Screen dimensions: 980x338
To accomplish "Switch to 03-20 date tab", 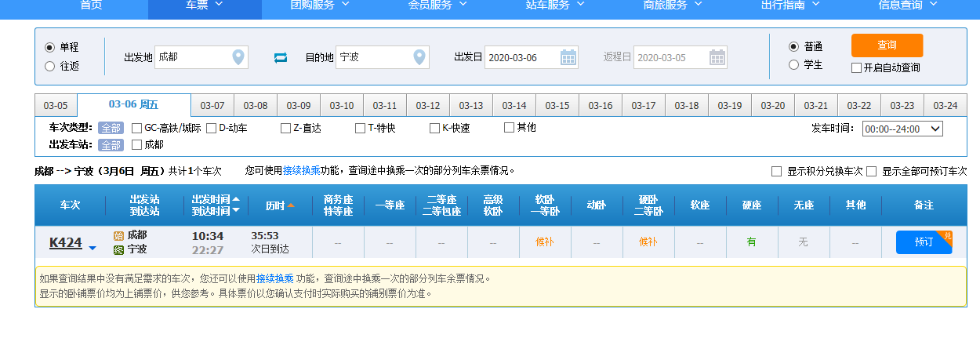I will pyautogui.click(x=773, y=105).
